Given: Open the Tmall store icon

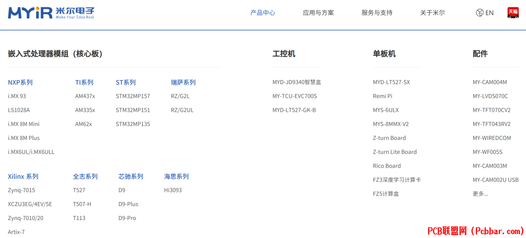Looking at the screenshot, I should point(513,13).
